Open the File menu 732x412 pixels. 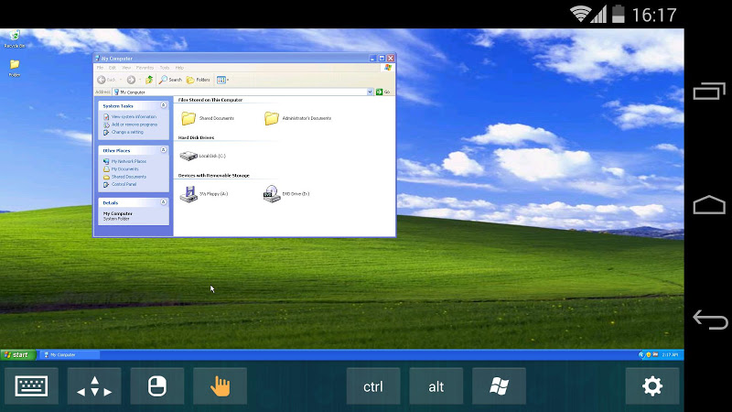click(x=101, y=68)
